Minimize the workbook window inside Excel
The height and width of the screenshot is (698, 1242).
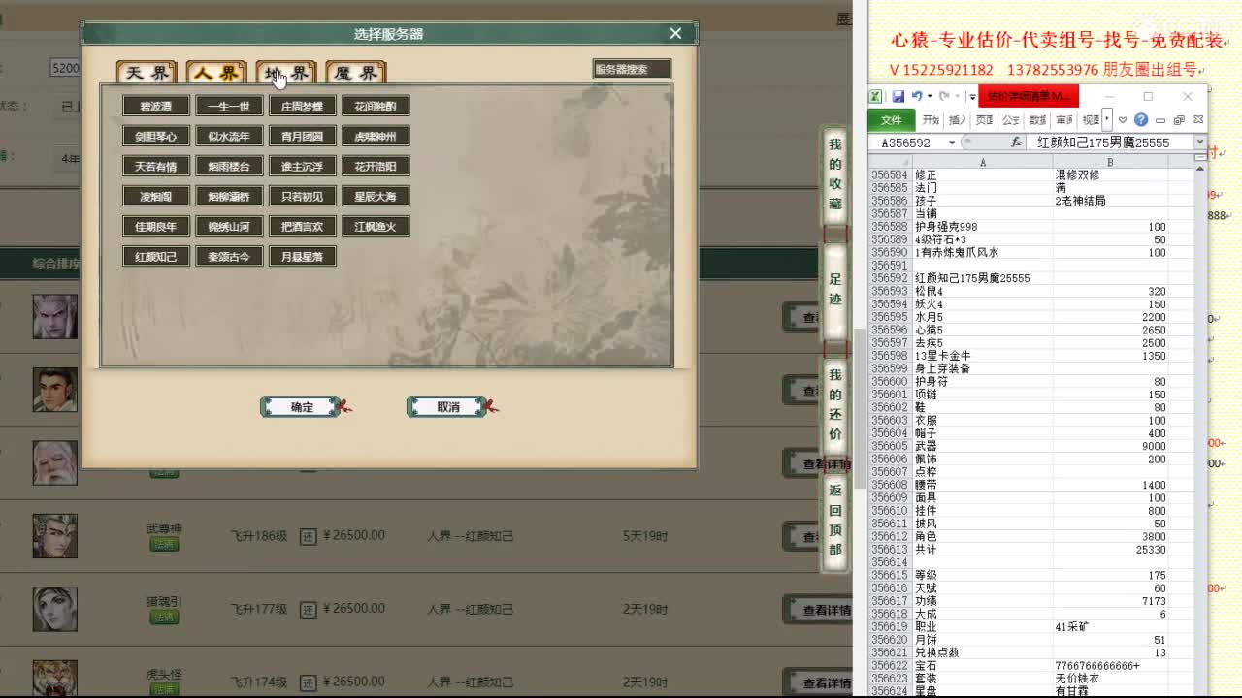[1160, 120]
